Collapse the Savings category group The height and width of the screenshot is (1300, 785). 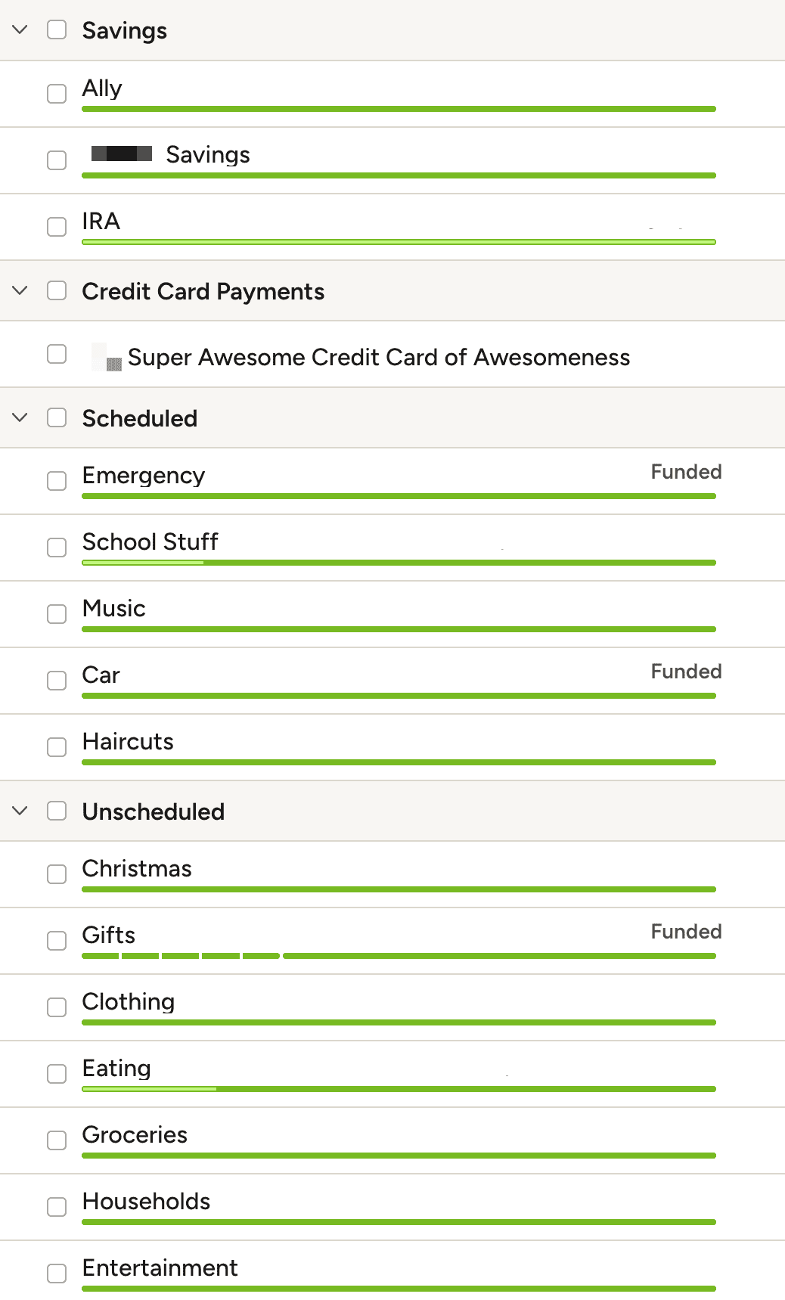pos(20,29)
